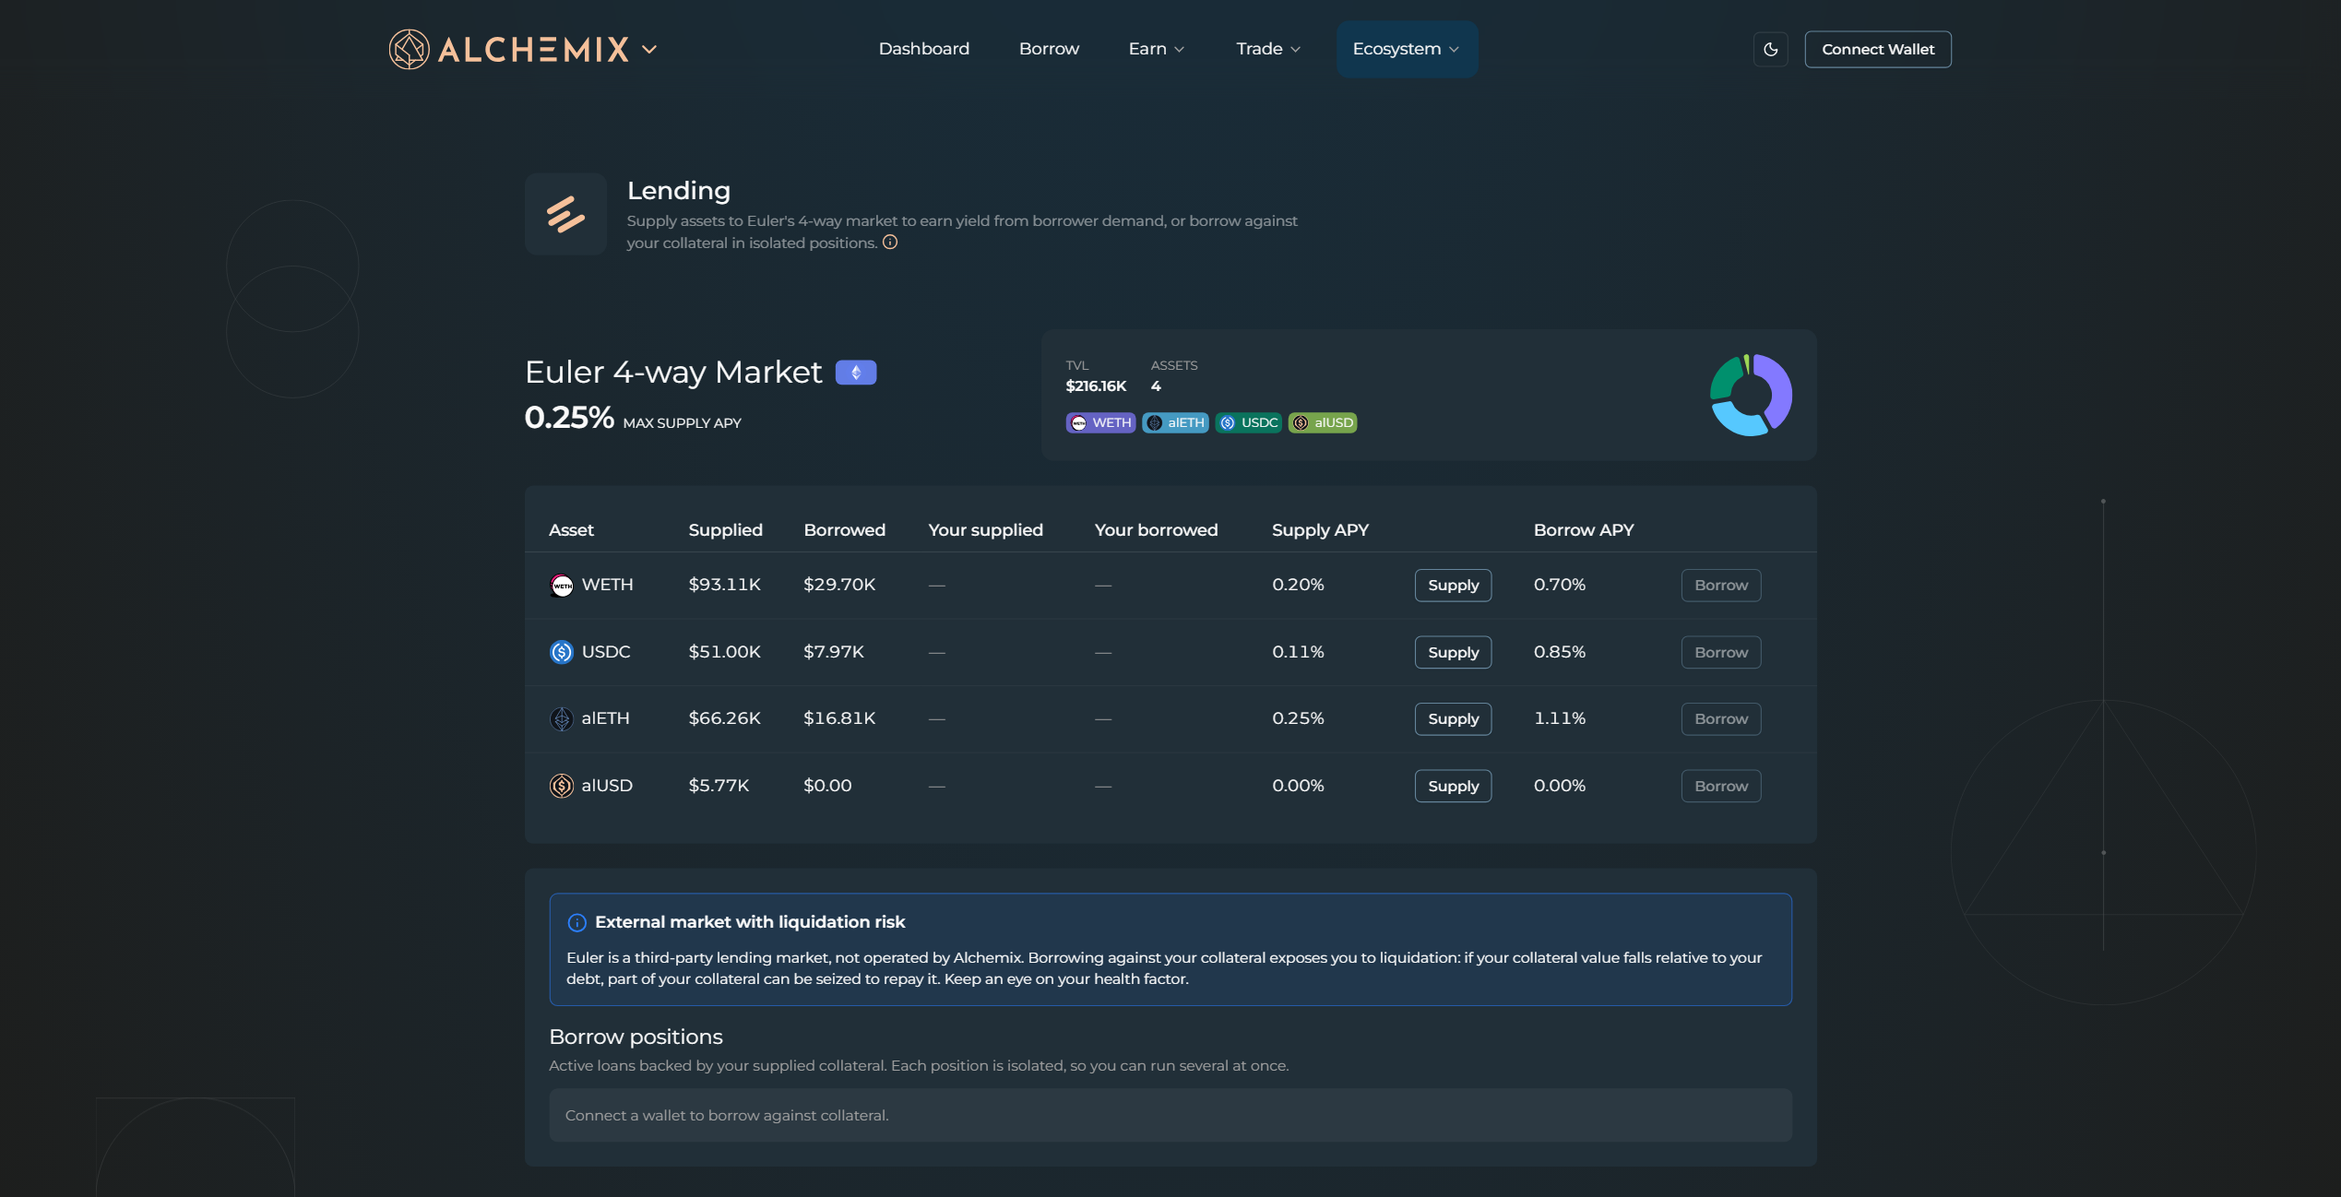
Task: Click the Ethereum network badge icon
Action: 855,373
